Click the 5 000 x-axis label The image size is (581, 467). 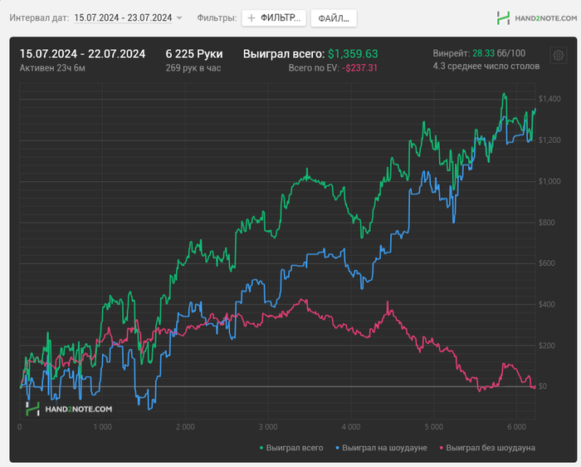[434, 427]
